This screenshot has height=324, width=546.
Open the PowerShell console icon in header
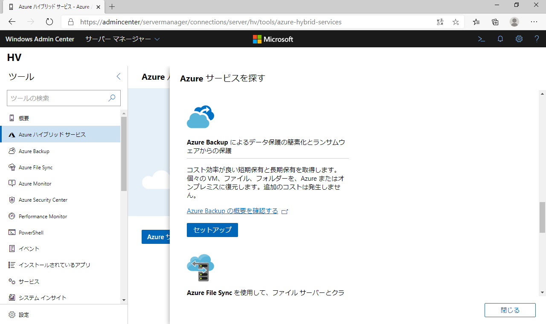click(x=481, y=39)
